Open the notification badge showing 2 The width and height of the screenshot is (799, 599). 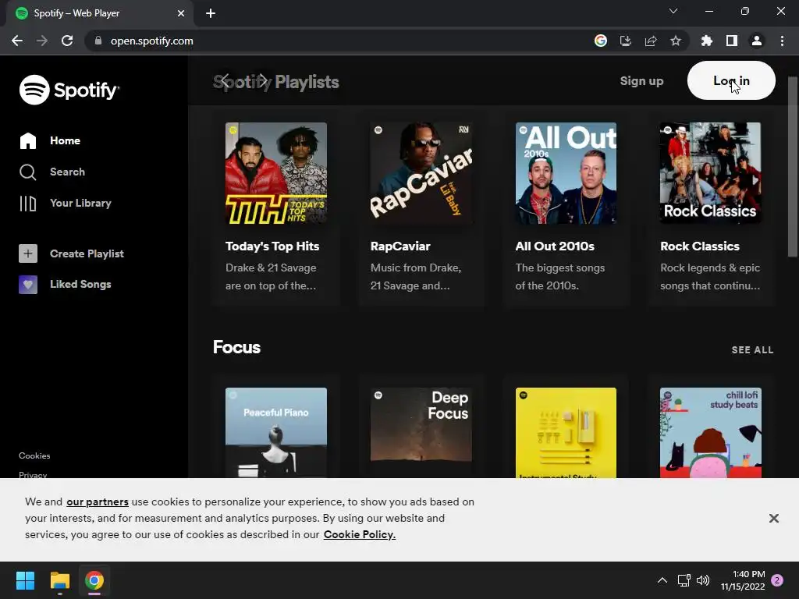click(x=777, y=580)
